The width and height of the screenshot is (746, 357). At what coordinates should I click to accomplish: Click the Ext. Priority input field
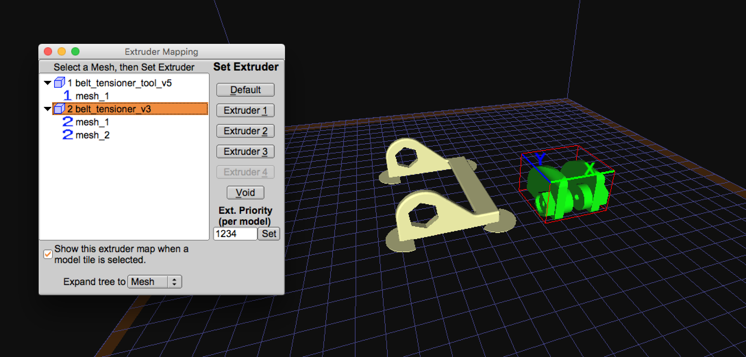pyautogui.click(x=235, y=234)
